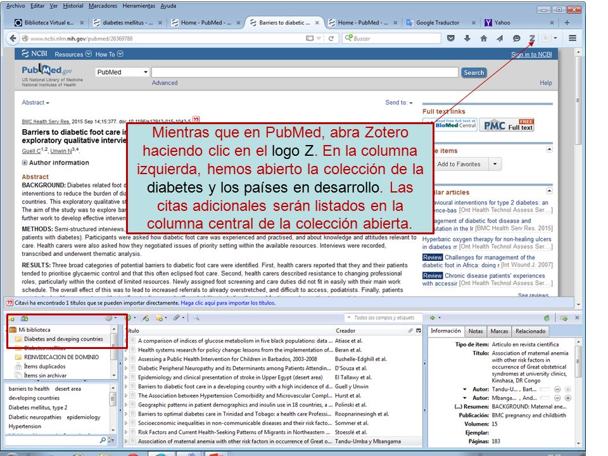This screenshot has width=608, height=456.
Task: Sync with Zotero server
Action: [x=547, y=318]
